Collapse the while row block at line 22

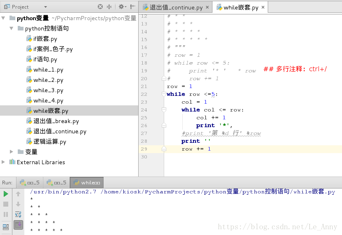pyautogui.click(x=164, y=94)
